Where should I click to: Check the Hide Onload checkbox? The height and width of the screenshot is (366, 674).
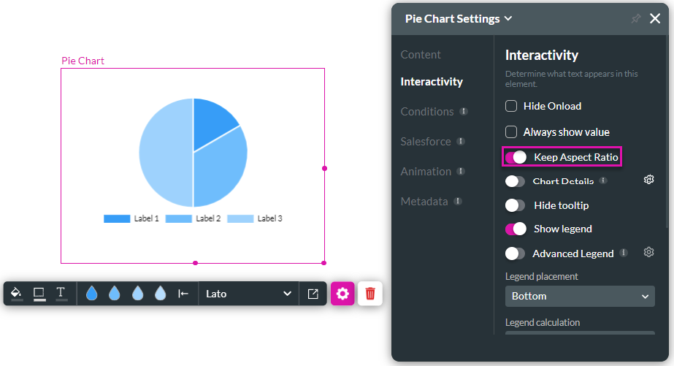511,106
